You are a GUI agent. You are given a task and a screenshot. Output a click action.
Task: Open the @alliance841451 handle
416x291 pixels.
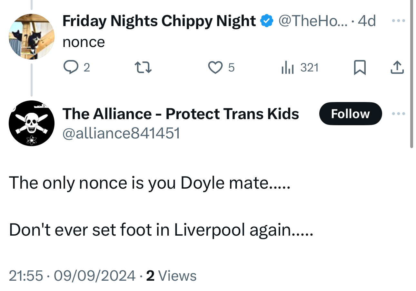click(121, 133)
